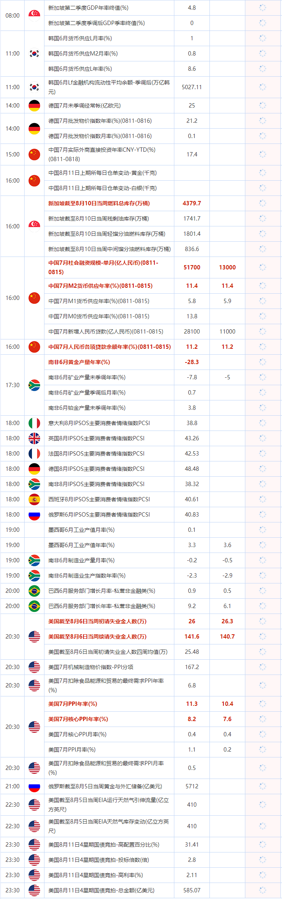Click the UK flag beside 英国8月IPSOS消费者情绪指数

34,438
